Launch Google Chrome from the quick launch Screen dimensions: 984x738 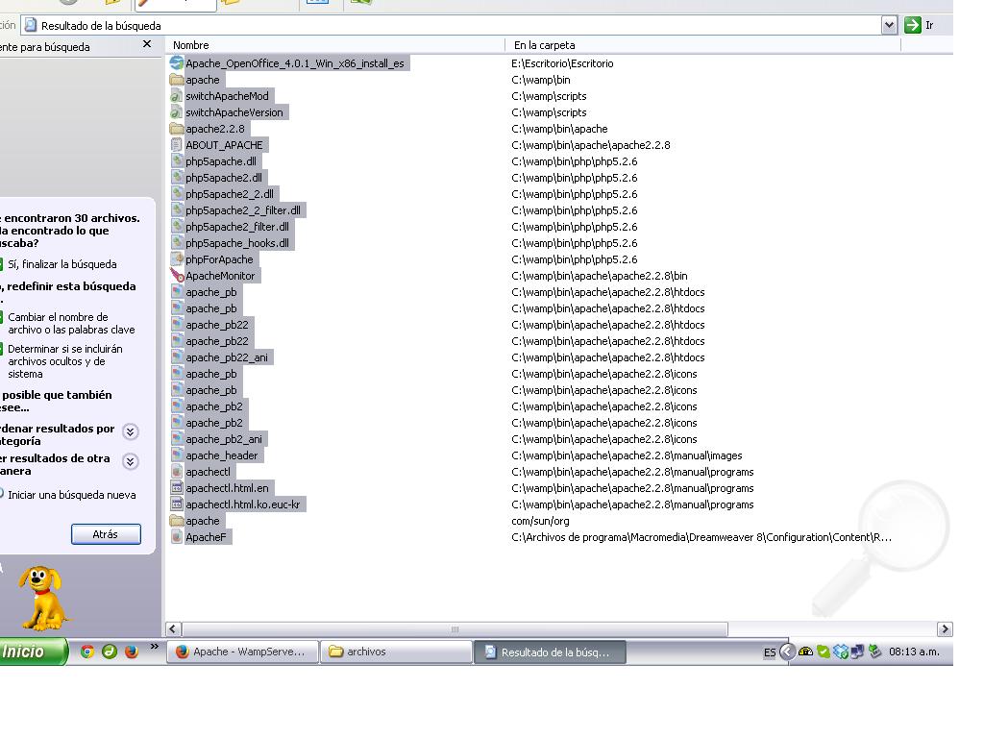[87, 652]
